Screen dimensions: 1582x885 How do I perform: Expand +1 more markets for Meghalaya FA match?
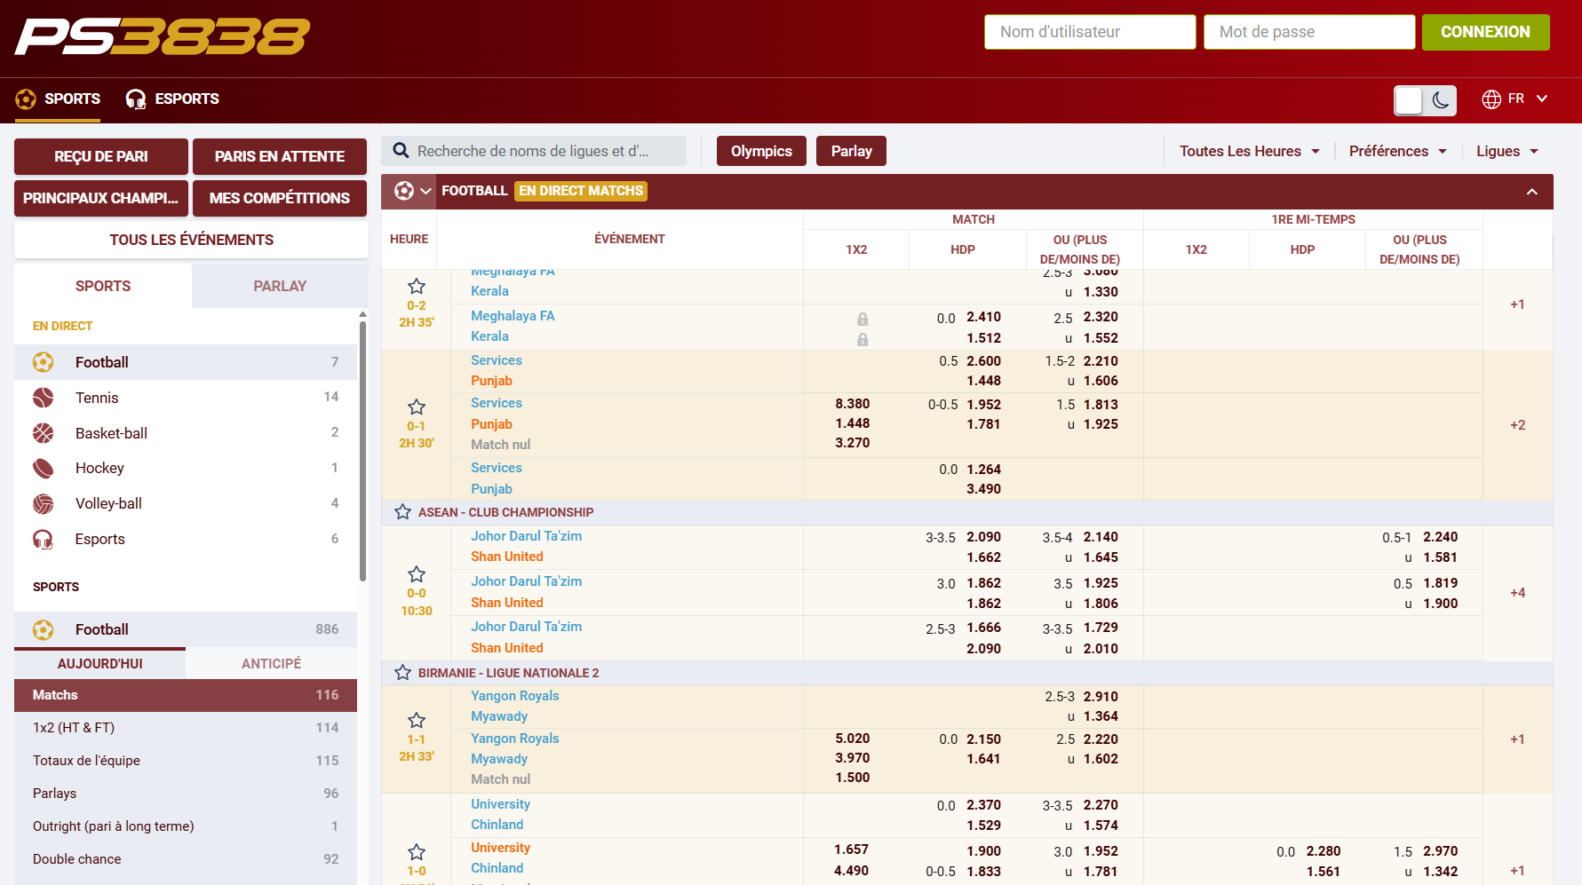1517,304
